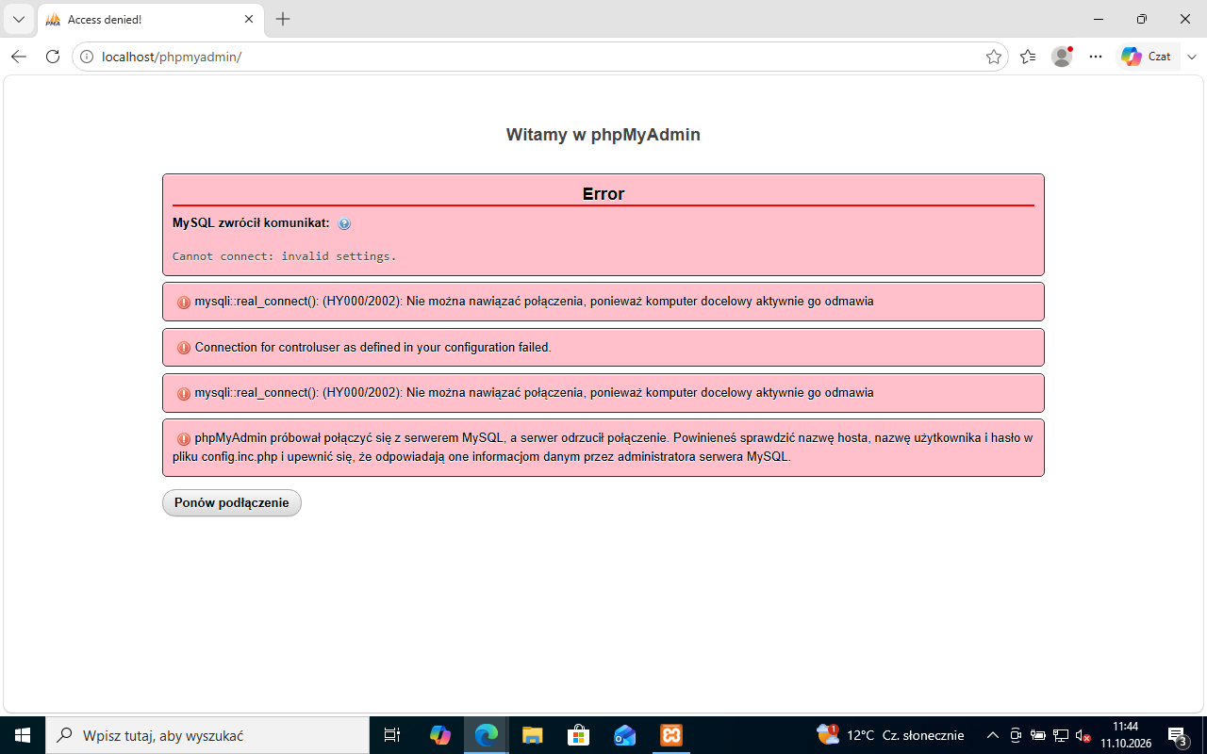The width and height of the screenshot is (1207, 754).
Task: Show hidden system tray icons
Action: [992, 735]
